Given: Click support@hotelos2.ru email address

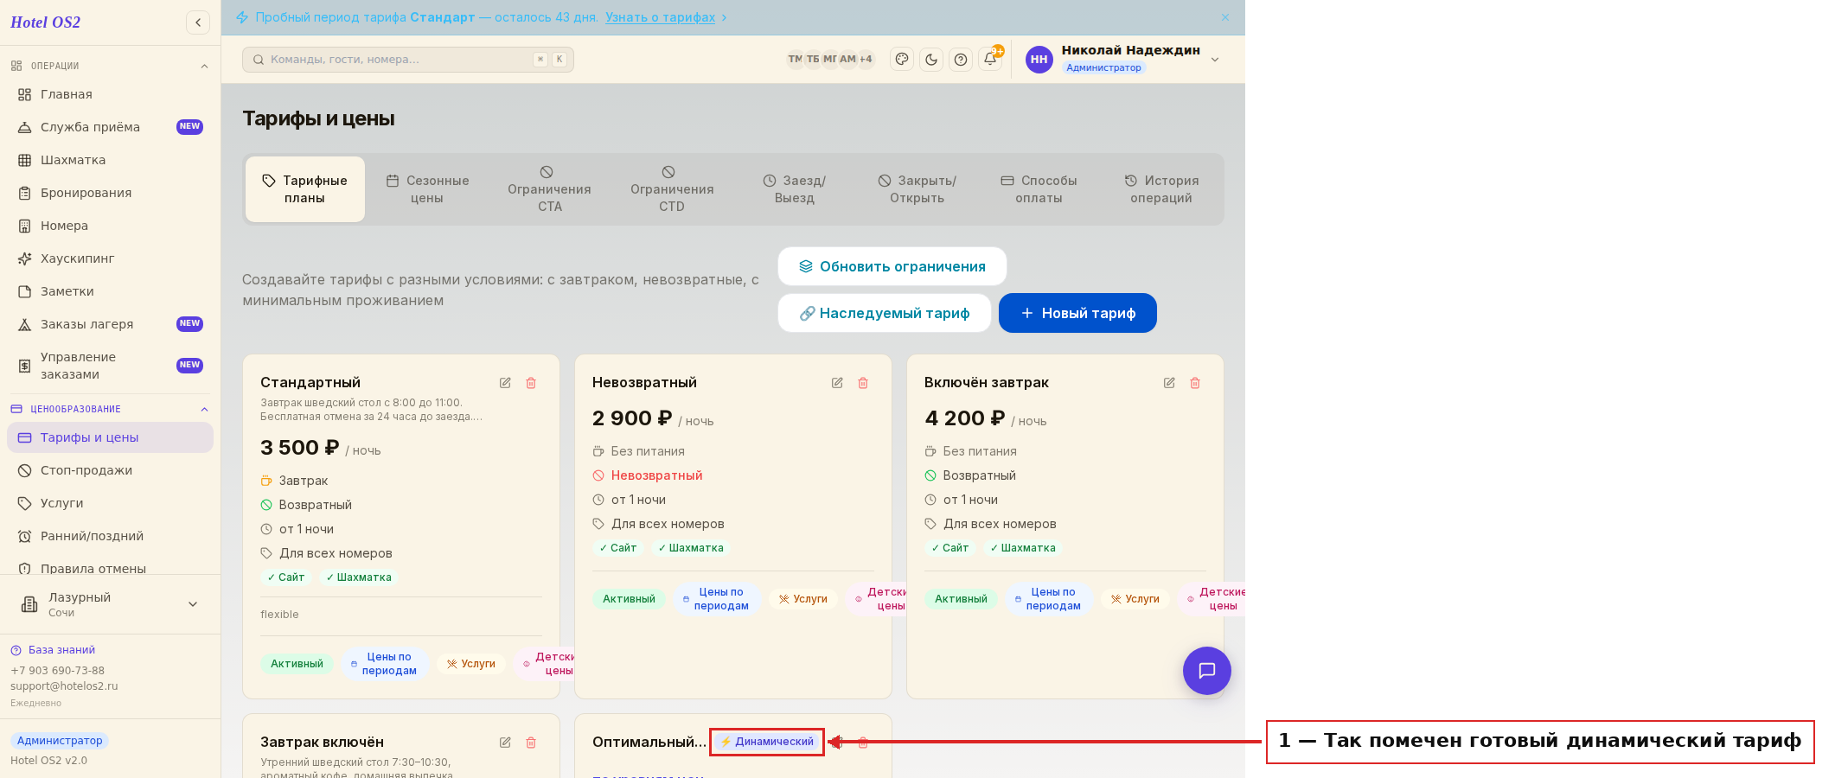Looking at the screenshot, I should 64,686.
